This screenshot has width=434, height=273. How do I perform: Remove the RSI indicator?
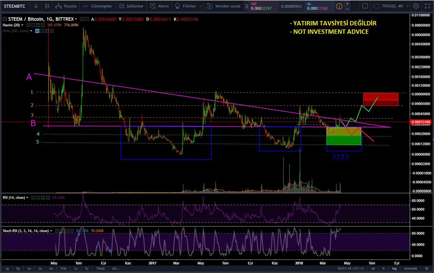[x=48, y=198]
